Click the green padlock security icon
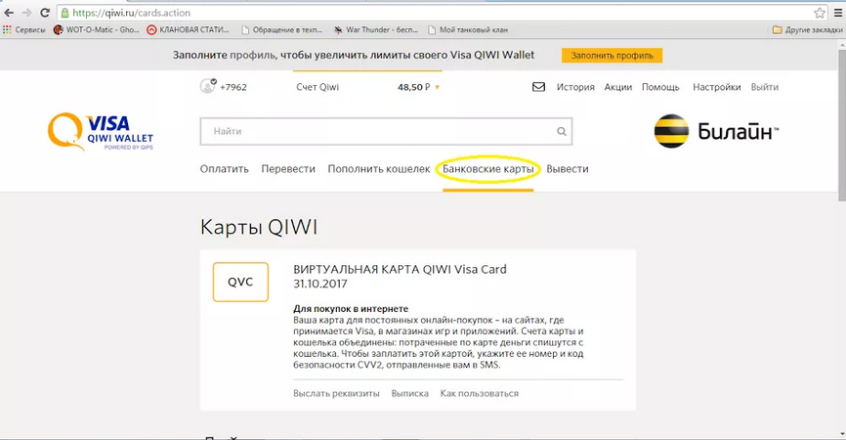 point(64,13)
